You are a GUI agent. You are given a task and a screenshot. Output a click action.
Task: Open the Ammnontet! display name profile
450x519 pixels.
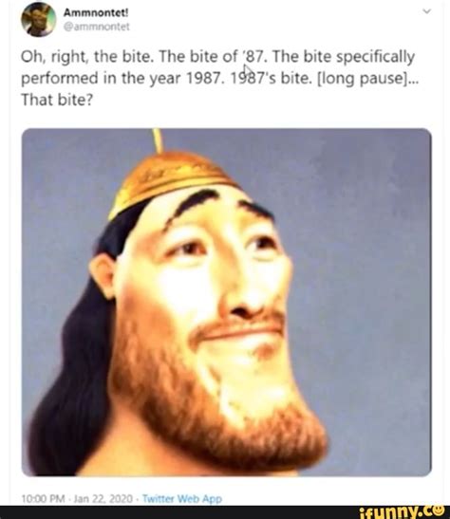tap(96, 13)
